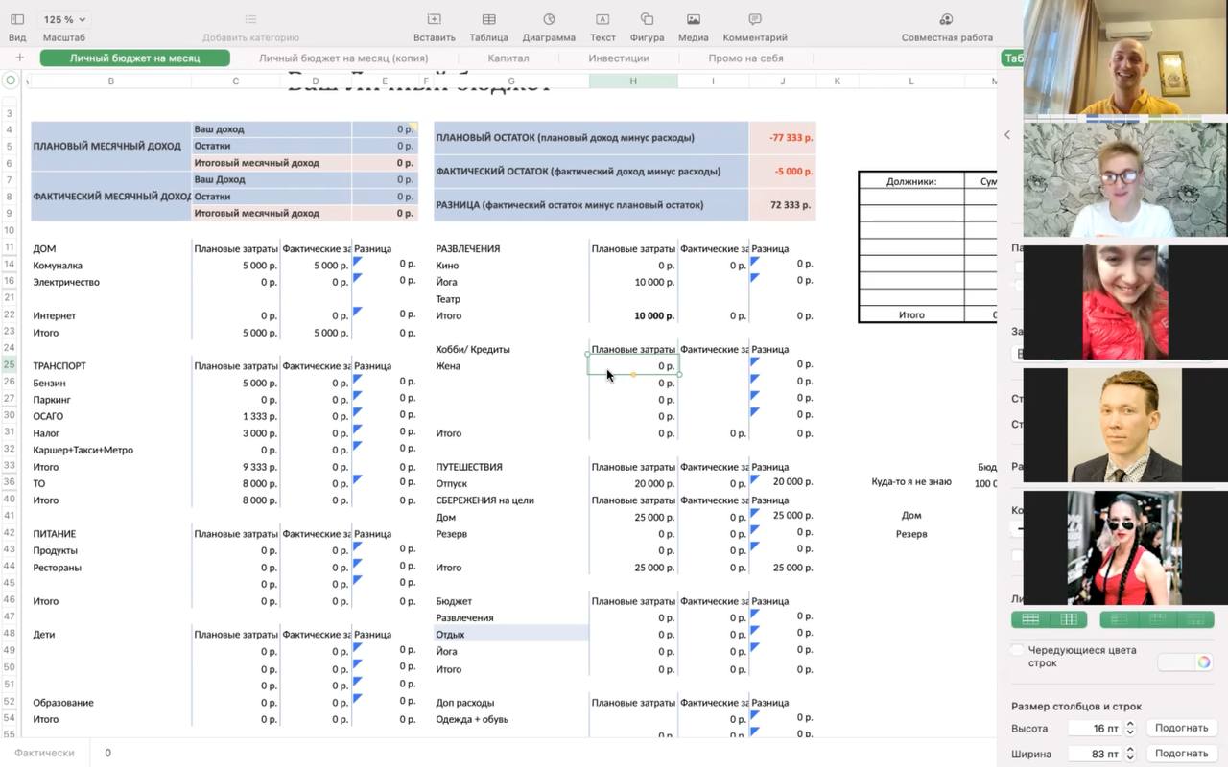Click the Диаграмма chart icon

pyautogui.click(x=549, y=19)
